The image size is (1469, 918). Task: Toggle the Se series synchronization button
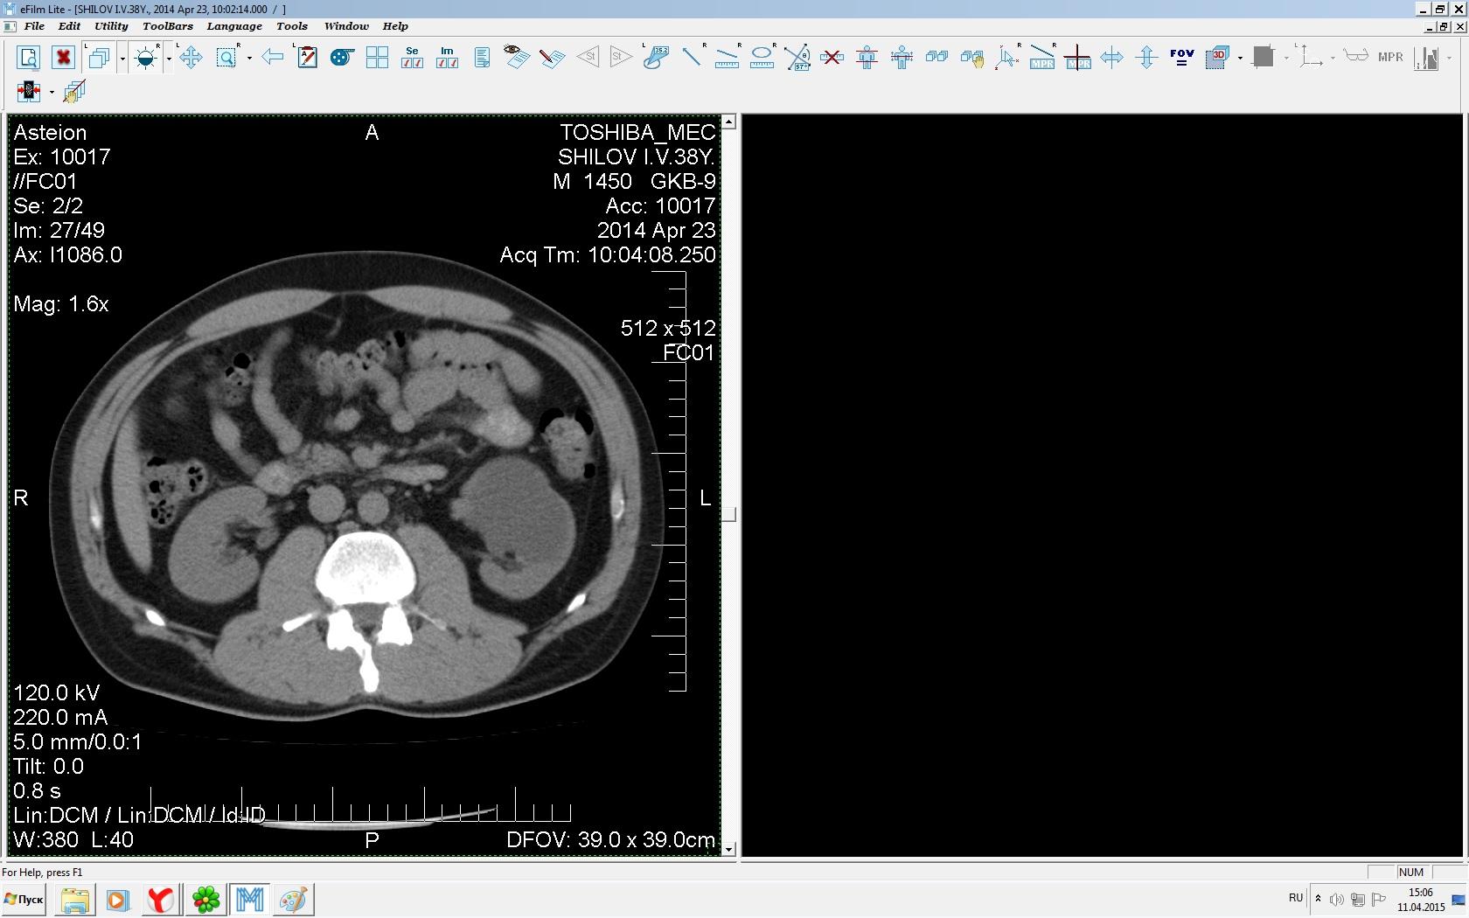(x=412, y=58)
